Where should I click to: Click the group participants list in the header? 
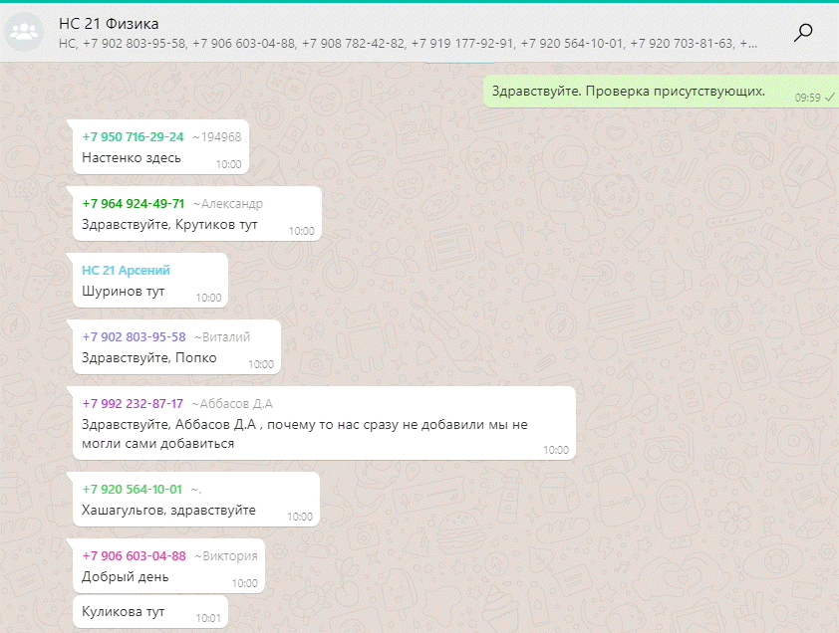tap(408, 44)
